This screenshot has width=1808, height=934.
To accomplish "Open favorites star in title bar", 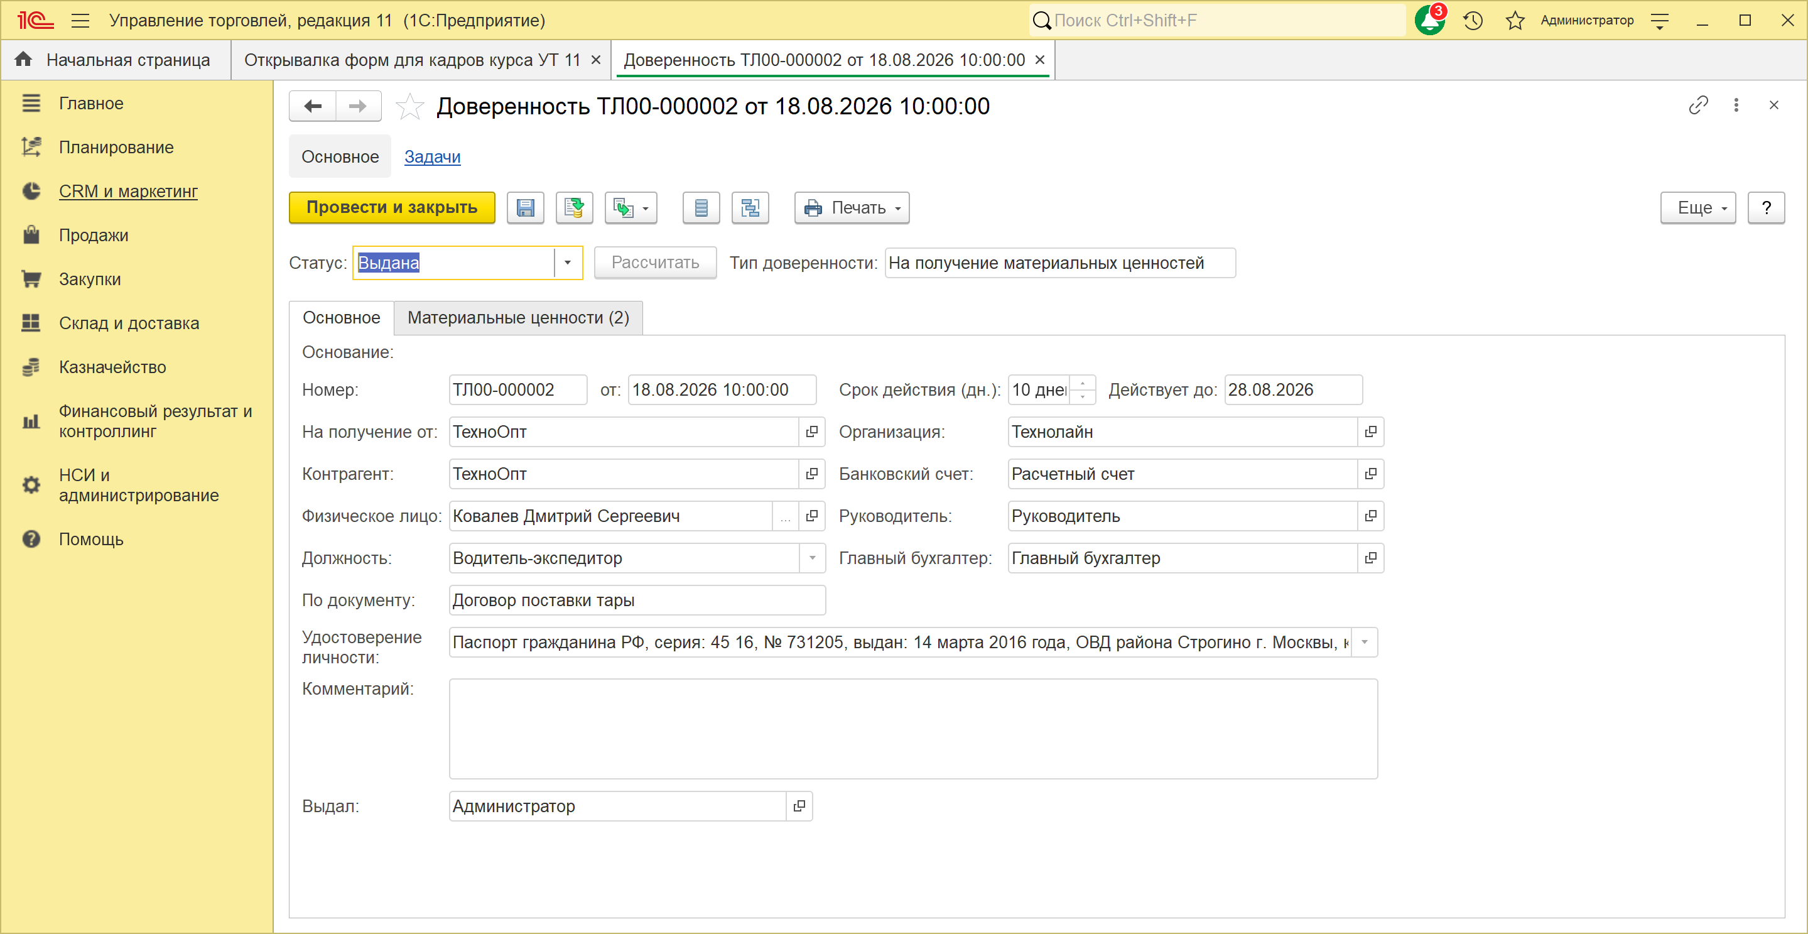I will click(x=1515, y=20).
